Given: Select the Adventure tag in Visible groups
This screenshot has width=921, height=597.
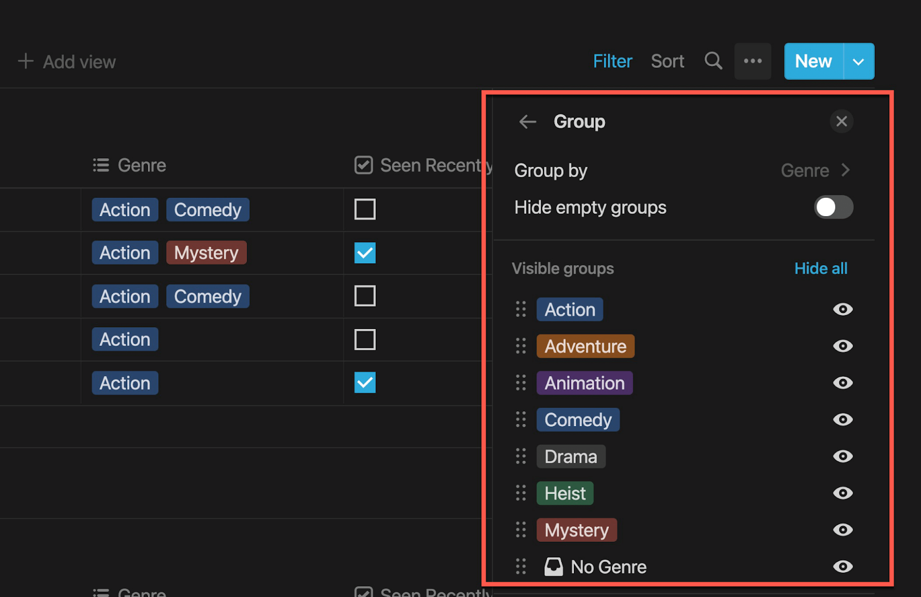Looking at the screenshot, I should click(x=585, y=346).
